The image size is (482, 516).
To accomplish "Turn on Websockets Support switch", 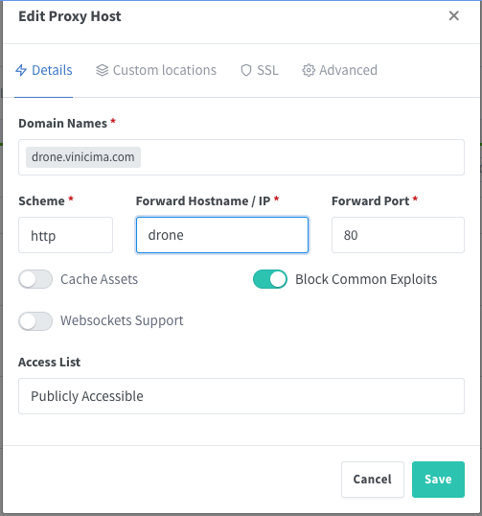I will 35,321.
